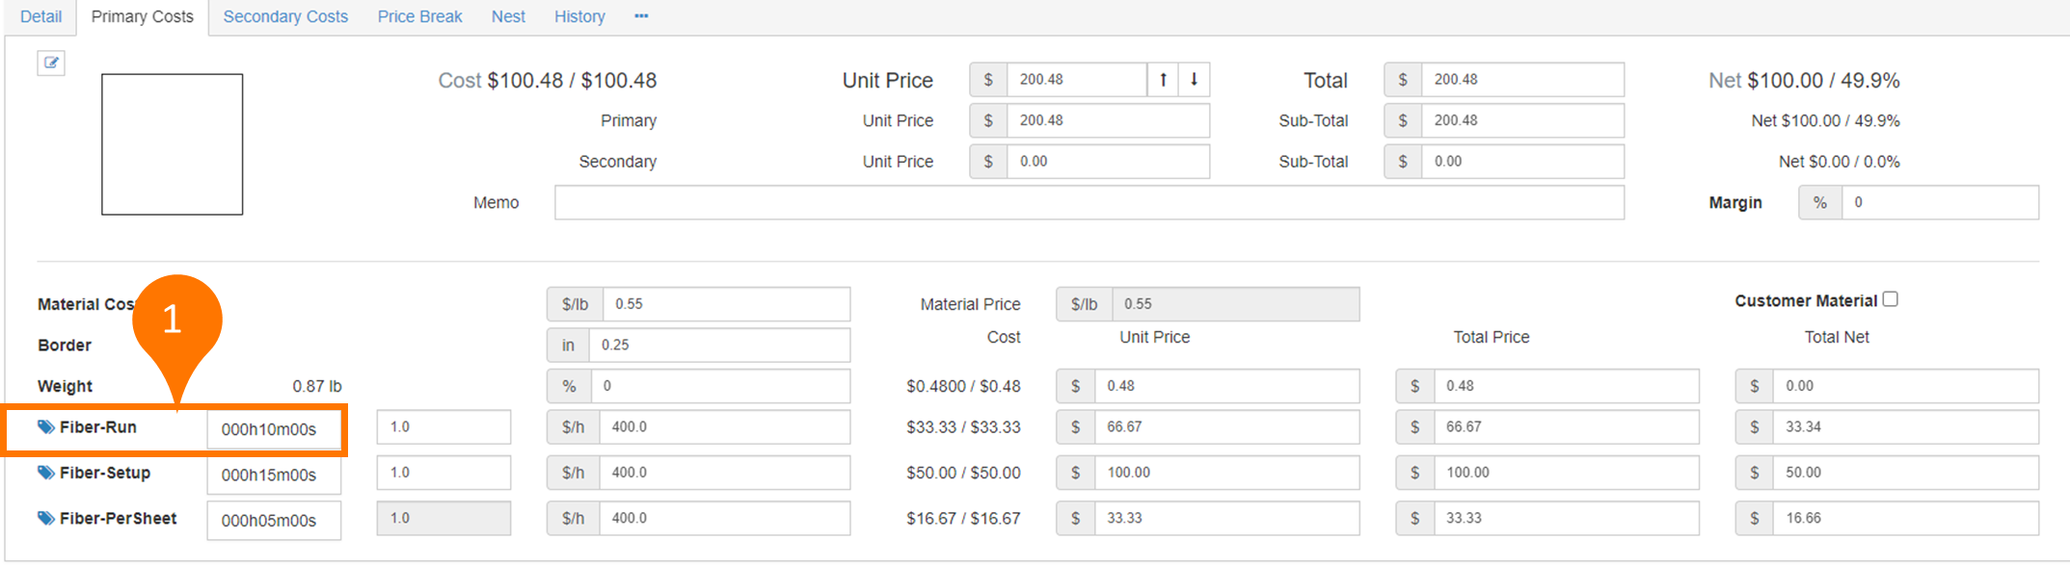Decrease unit price with down arrow
2070x565 pixels.
click(x=1194, y=80)
